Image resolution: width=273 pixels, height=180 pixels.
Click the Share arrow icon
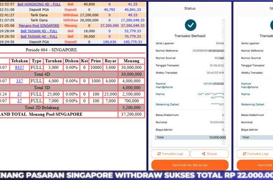pyautogui.click(x=203, y=154)
